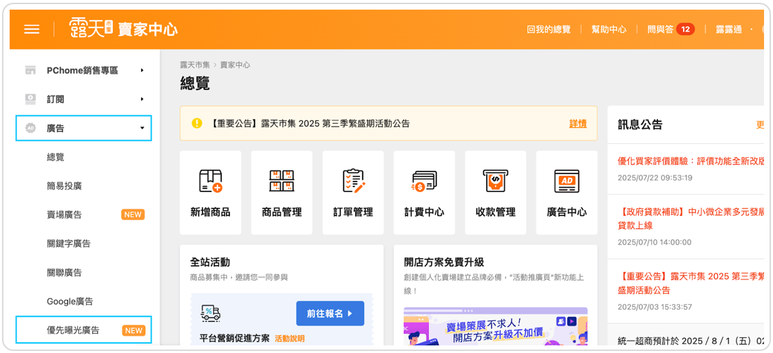773x353 pixels.
Task: Select 優先曝光廣告 in the sidebar
Action: pos(73,330)
